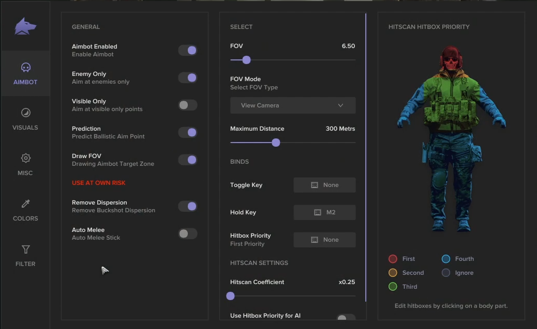Click the USE AT OWN RISK warning
Screen dimensions: 537x329
(x=99, y=183)
